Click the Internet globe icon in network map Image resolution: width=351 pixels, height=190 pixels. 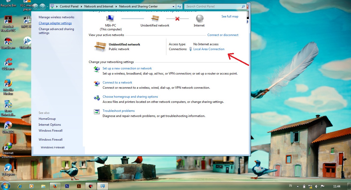(200, 19)
